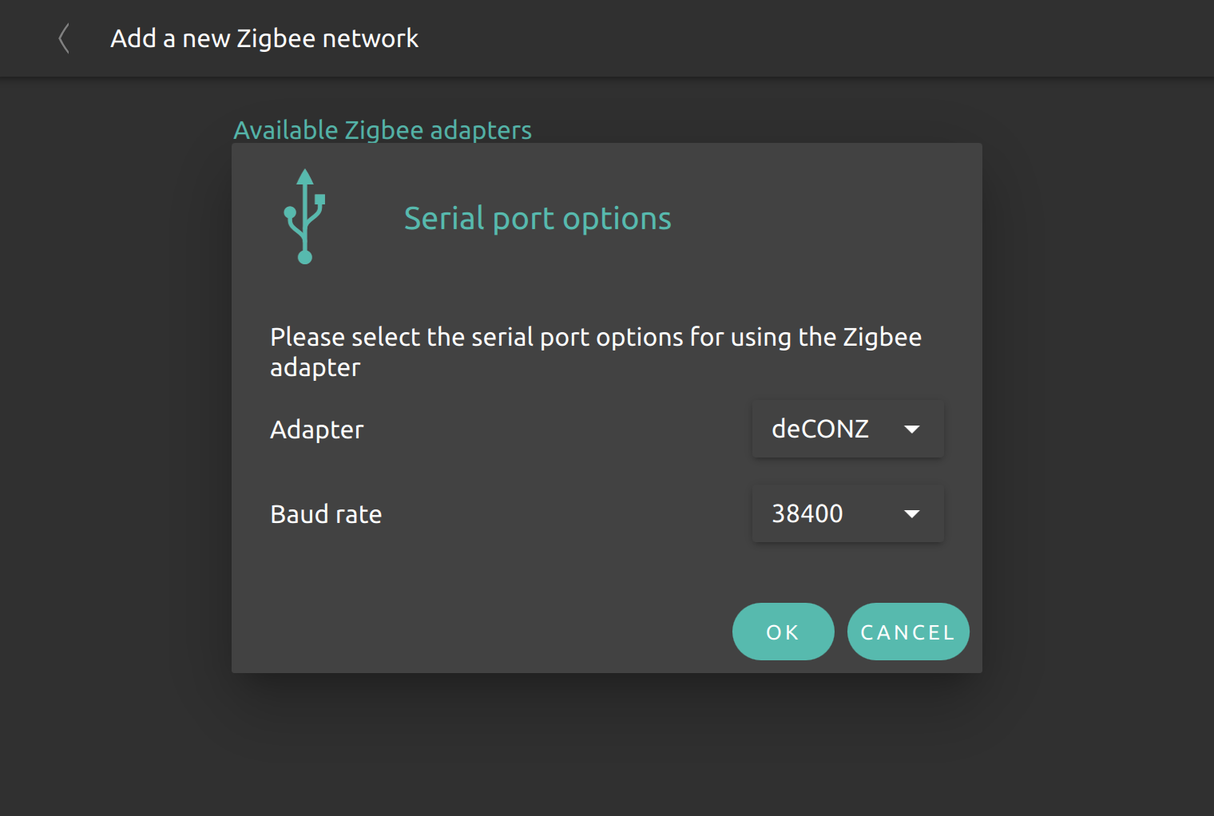Open the deCONZ adapter combo box
The height and width of the screenshot is (816, 1214).
pos(847,430)
